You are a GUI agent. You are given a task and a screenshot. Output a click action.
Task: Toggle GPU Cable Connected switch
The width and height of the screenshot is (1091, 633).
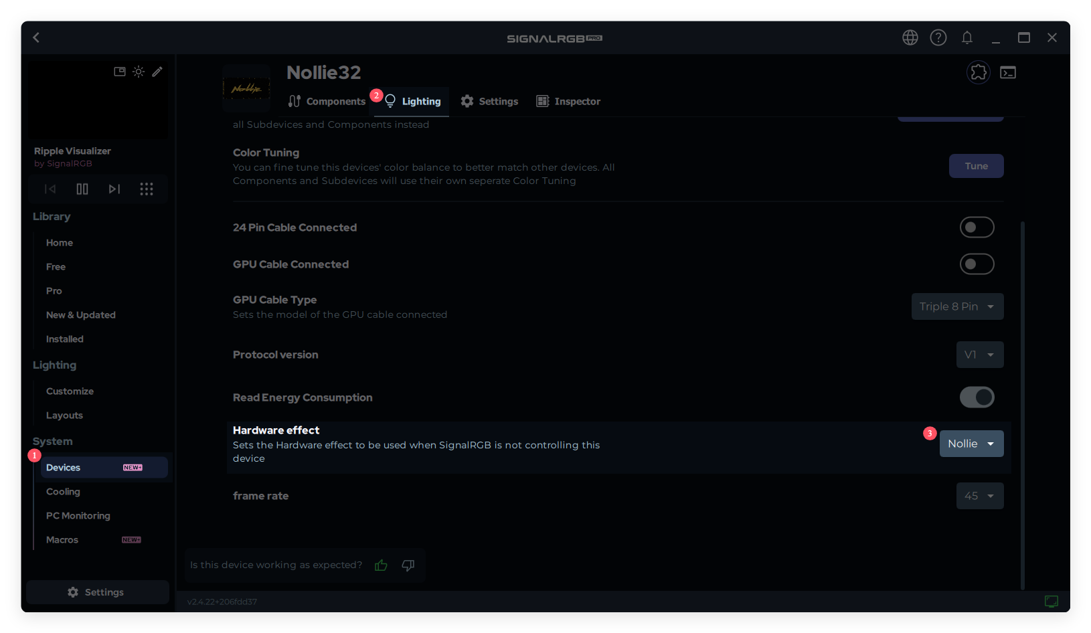pyautogui.click(x=977, y=264)
